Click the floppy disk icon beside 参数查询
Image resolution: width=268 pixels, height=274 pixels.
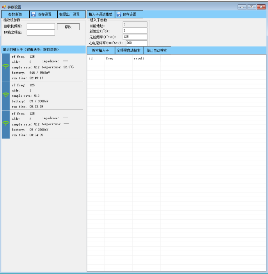coord(34,14)
